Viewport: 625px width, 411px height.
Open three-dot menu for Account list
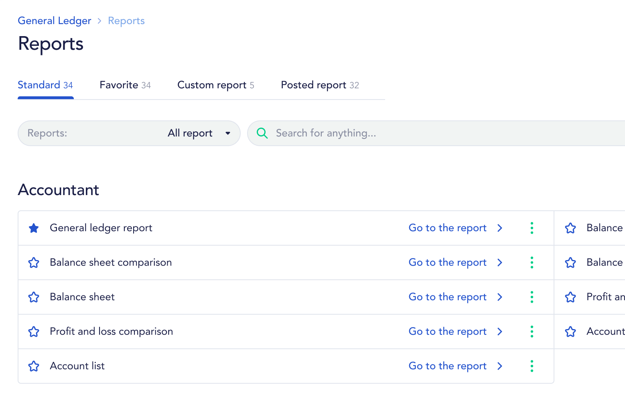click(x=532, y=366)
